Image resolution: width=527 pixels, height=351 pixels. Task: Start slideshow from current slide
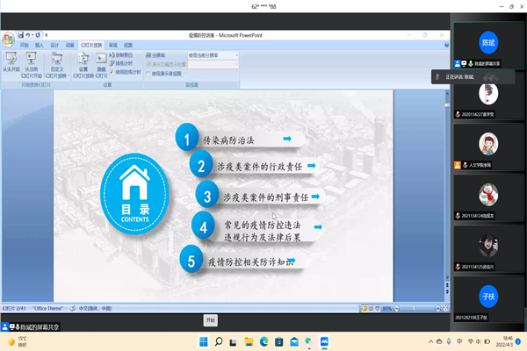click(x=32, y=61)
